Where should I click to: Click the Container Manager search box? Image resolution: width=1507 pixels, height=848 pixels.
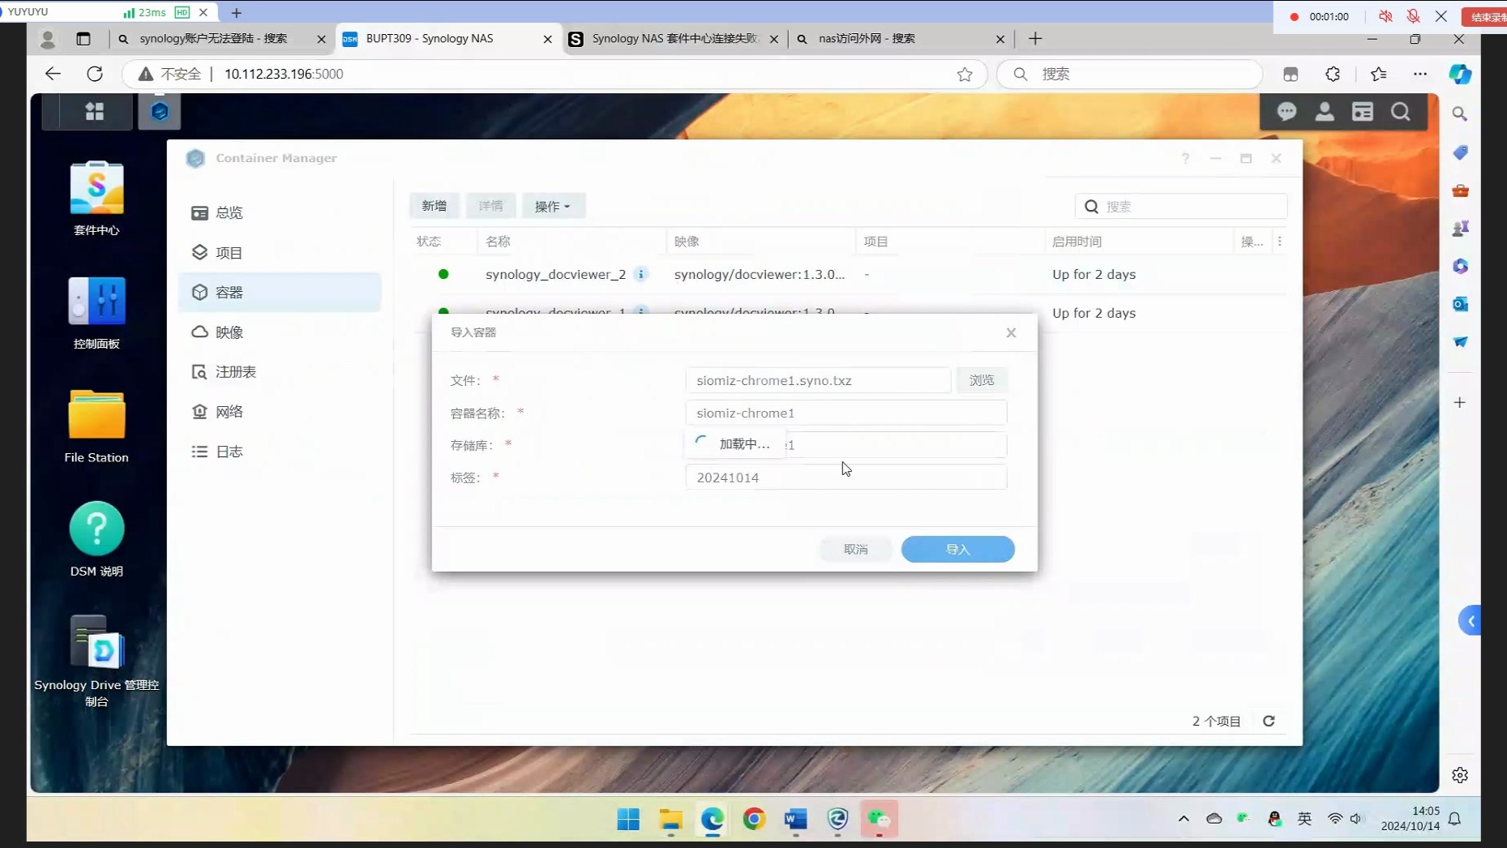pos(1181,207)
